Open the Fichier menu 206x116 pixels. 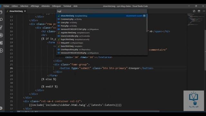click(x=6, y=6)
